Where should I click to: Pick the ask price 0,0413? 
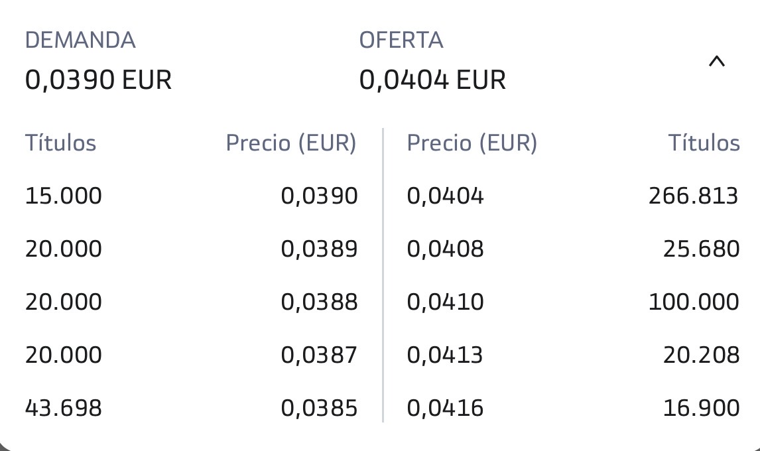tap(444, 354)
